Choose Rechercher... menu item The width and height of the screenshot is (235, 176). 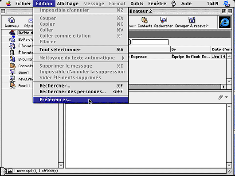click(x=81, y=86)
